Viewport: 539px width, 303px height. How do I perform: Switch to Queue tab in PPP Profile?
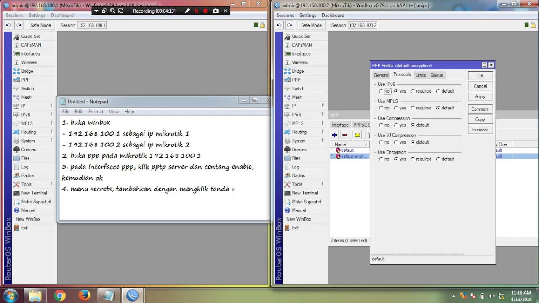437,75
